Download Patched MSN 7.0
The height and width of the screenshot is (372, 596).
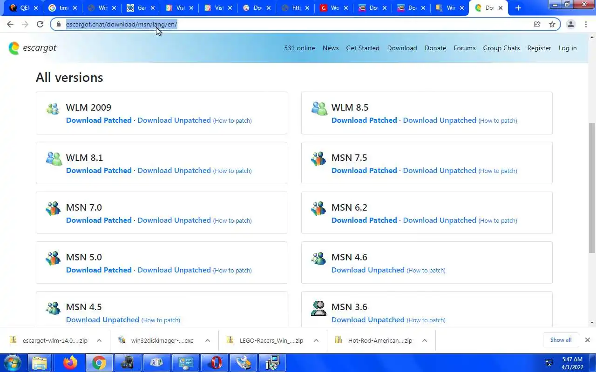[x=99, y=220]
